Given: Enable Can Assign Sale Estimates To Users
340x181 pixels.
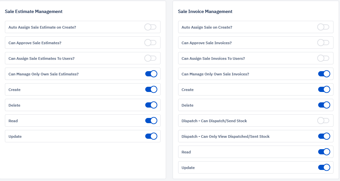Looking at the screenshot, I should tap(150, 58).
